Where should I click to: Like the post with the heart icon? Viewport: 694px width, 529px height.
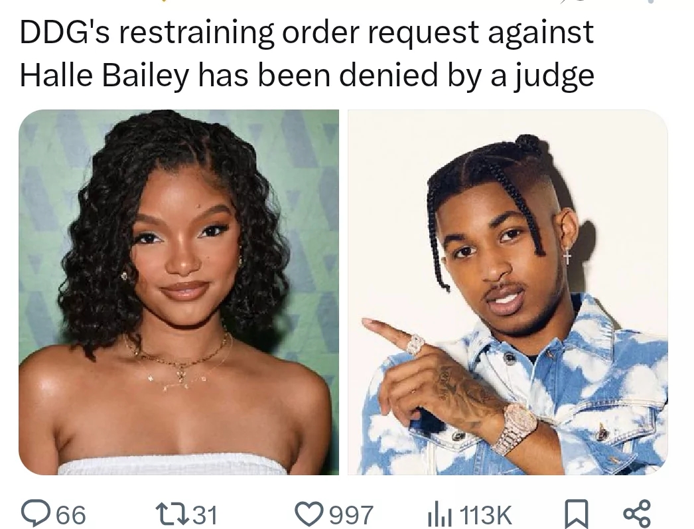point(309,514)
